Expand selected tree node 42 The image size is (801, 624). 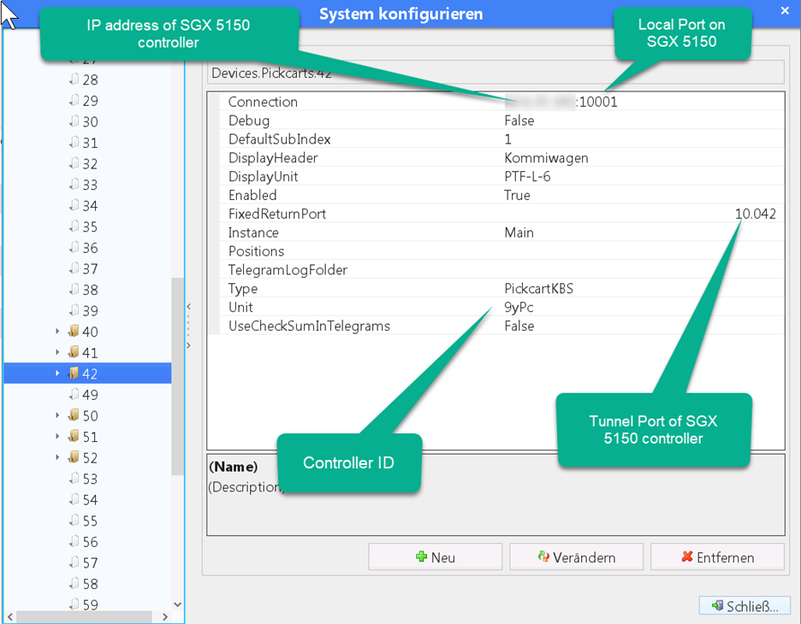57,374
